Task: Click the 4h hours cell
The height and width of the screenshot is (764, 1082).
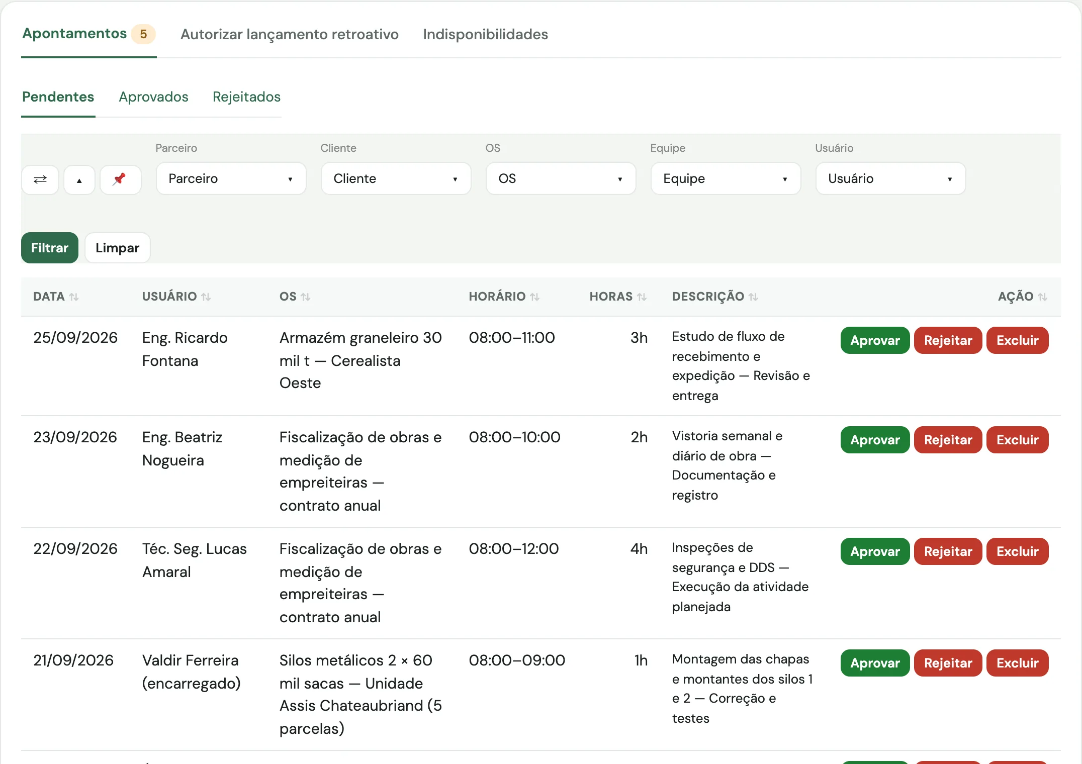Action: click(639, 549)
